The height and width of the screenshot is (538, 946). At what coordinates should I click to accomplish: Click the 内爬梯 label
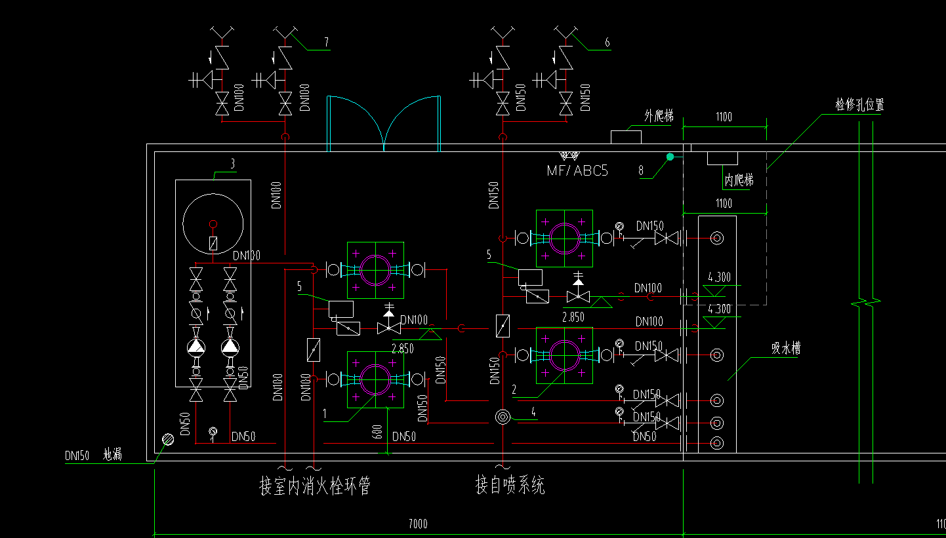click(739, 180)
